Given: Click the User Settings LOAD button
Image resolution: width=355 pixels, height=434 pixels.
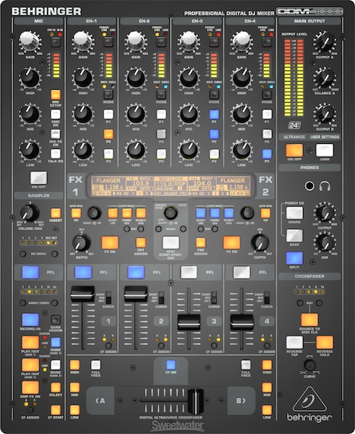Looking at the screenshot, I should point(325,150).
